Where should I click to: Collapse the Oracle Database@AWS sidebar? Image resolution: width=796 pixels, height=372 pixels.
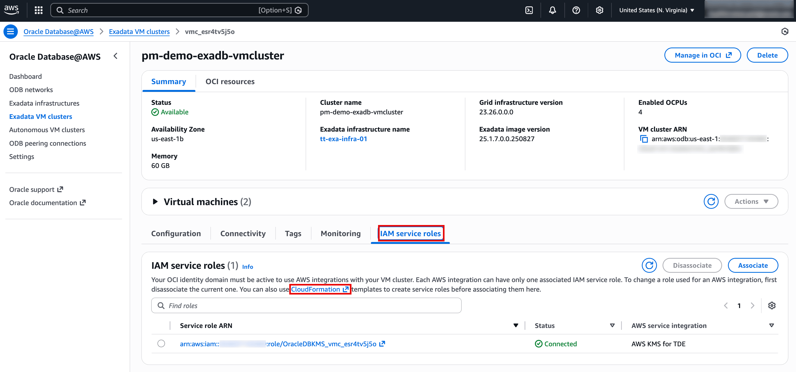click(x=115, y=56)
